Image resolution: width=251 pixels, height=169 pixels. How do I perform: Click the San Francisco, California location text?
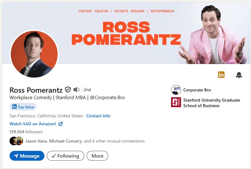coord(46,116)
